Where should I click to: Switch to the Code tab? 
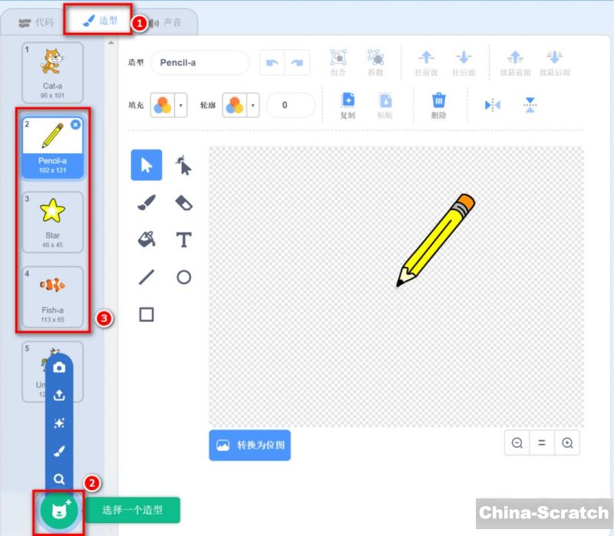(x=36, y=22)
